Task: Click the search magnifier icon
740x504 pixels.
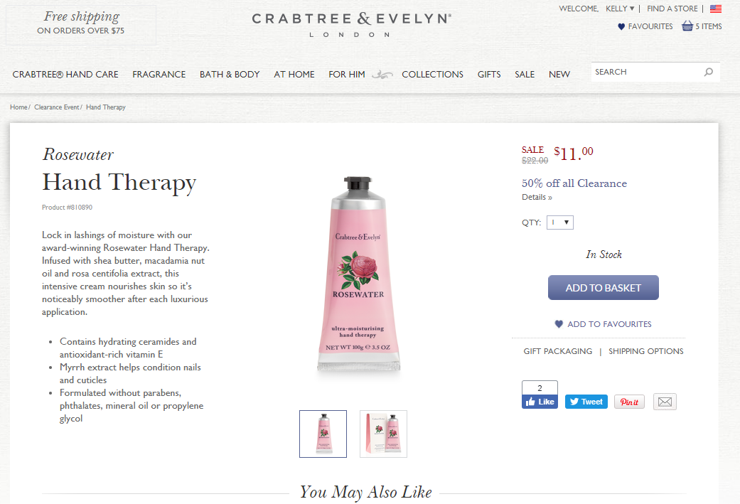Action: pyautogui.click(x=709, y=73)
